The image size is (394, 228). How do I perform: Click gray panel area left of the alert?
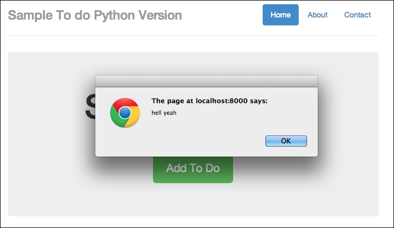(x=48, y=132)
